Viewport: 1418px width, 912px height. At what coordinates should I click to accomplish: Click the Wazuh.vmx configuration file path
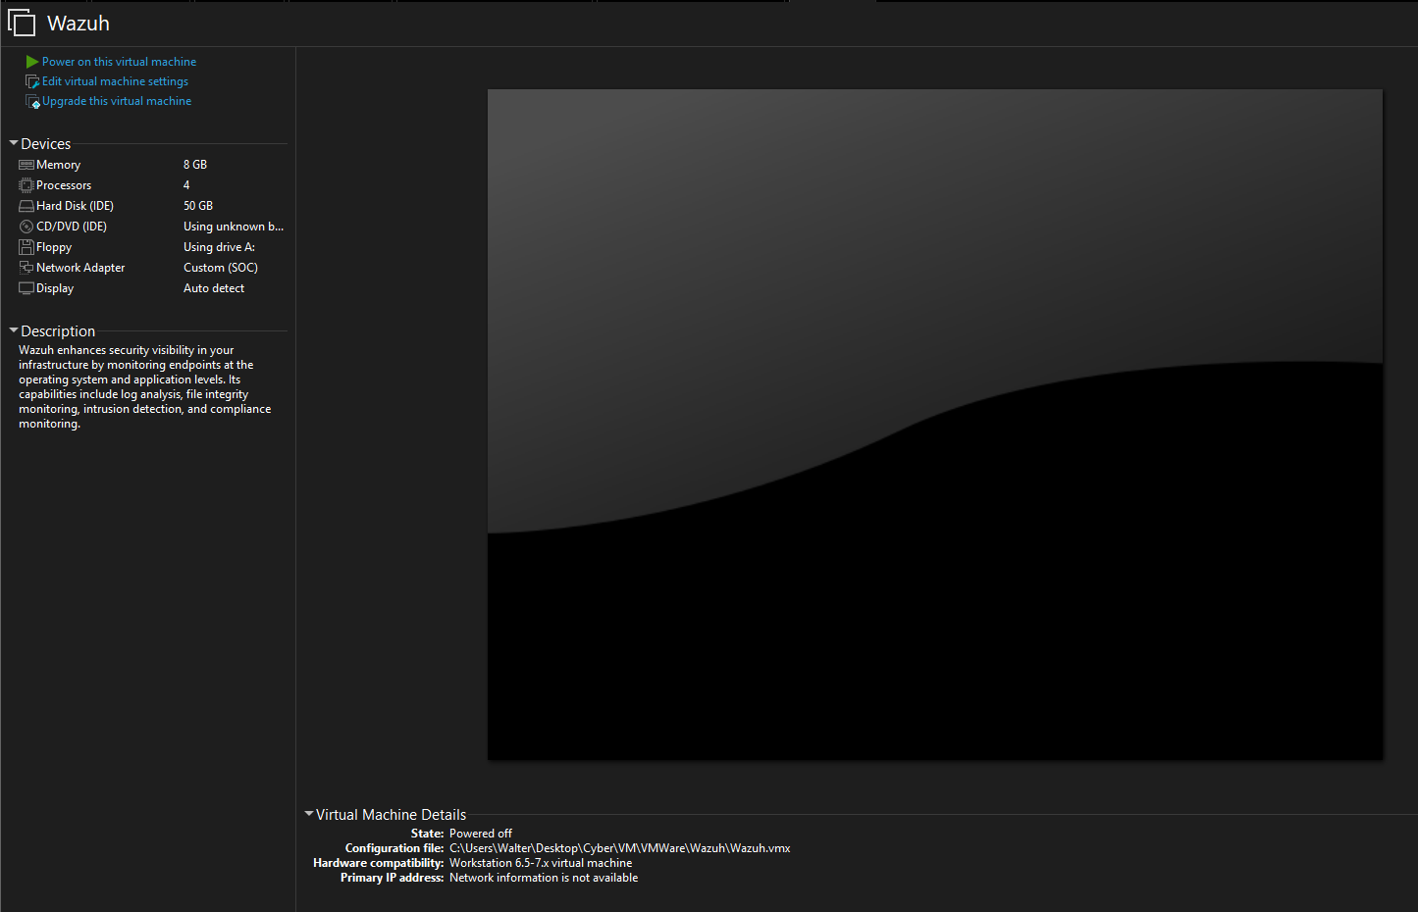click(619, 848)
